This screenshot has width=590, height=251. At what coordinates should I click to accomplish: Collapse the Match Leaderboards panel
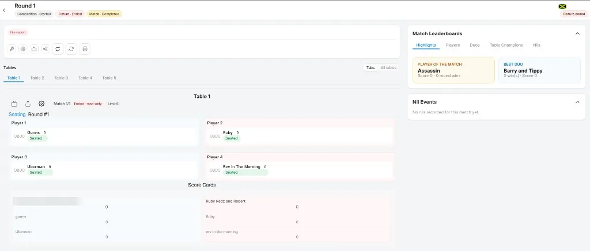coord(577,33)
